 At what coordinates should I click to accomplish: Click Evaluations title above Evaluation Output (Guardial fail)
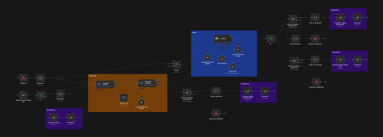(245, 84)
